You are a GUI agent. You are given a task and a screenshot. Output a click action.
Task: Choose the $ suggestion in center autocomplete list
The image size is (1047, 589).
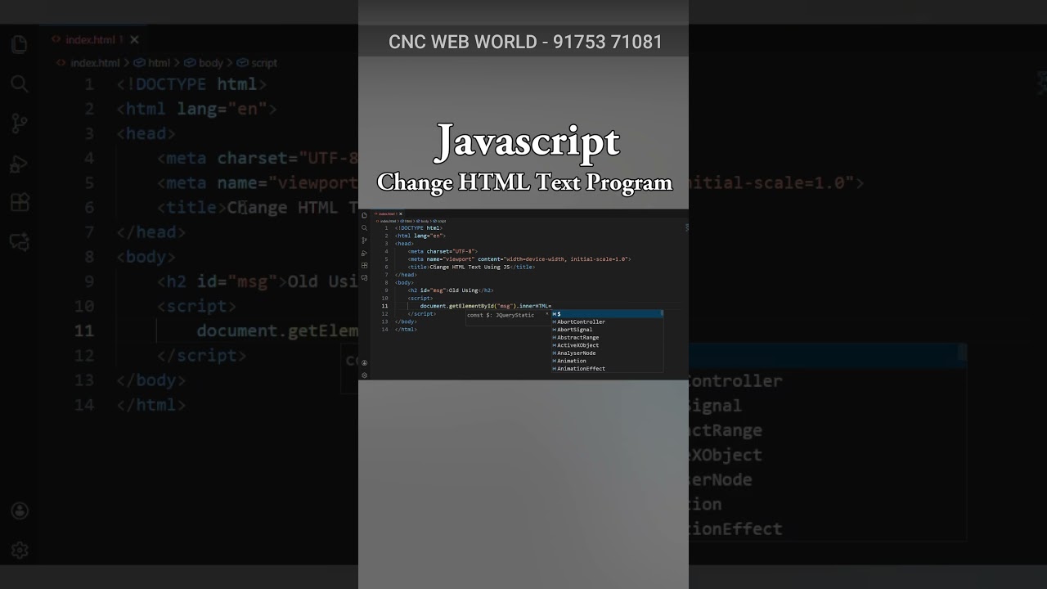click(607, 313)
